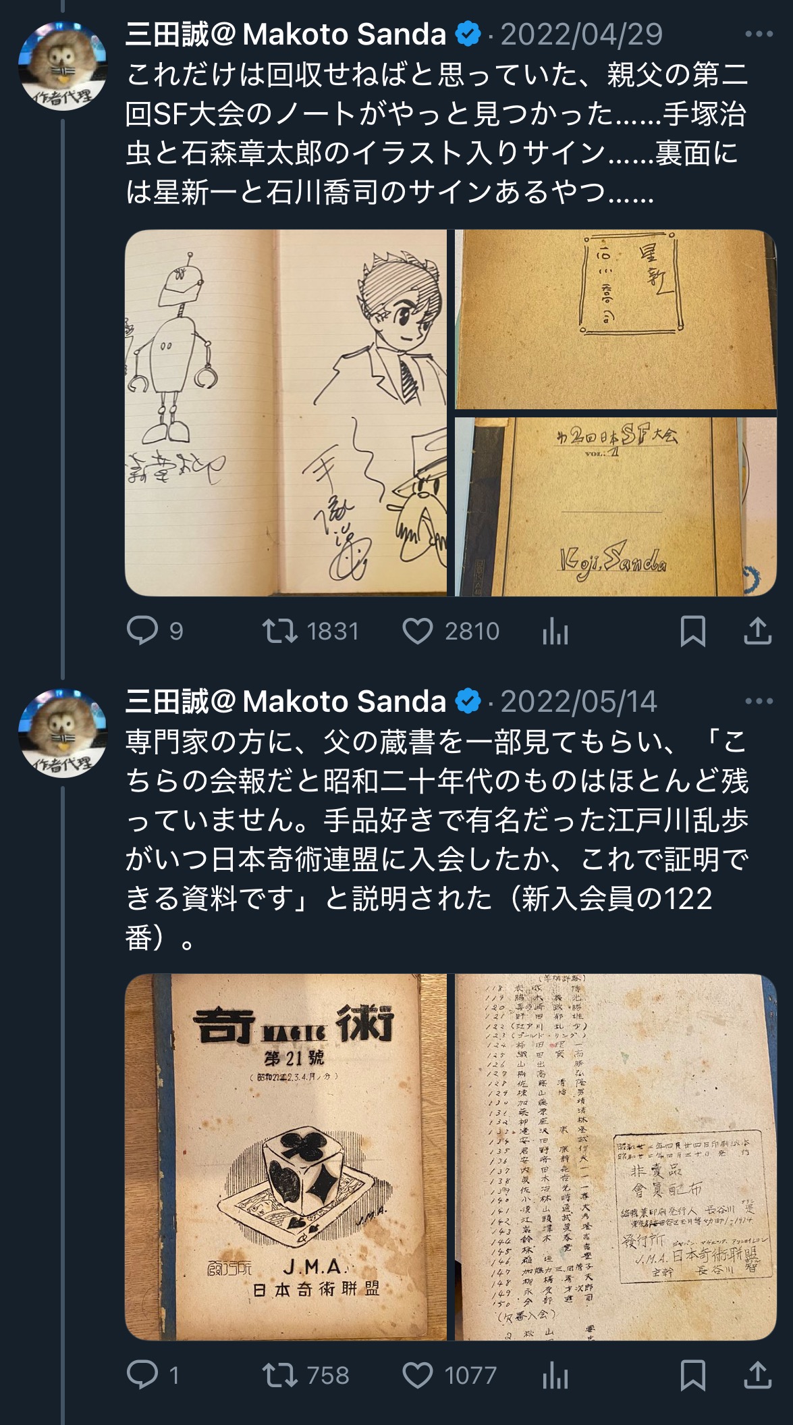Bookmark the April 29 tweet

693,631
